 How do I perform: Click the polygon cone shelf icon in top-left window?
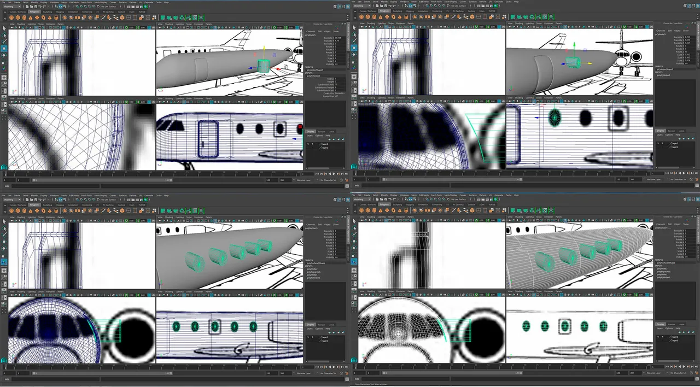31,17
